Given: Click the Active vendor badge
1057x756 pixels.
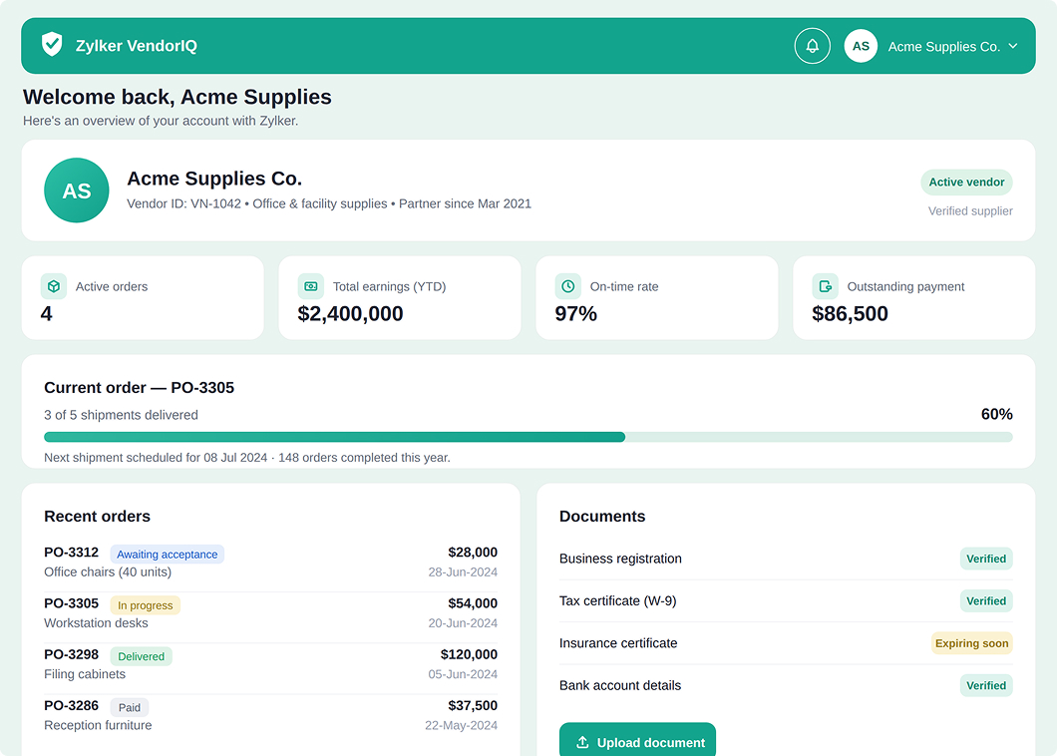Looking at the screenshot, I should coord(966,183).
